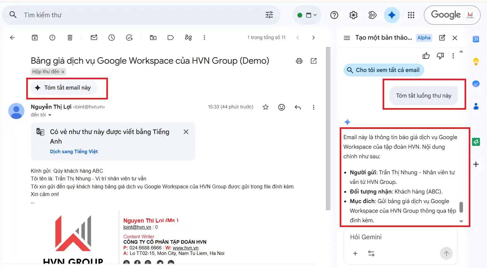
Task: Click the email body vertical scrollbar
Action: point(328,129)
